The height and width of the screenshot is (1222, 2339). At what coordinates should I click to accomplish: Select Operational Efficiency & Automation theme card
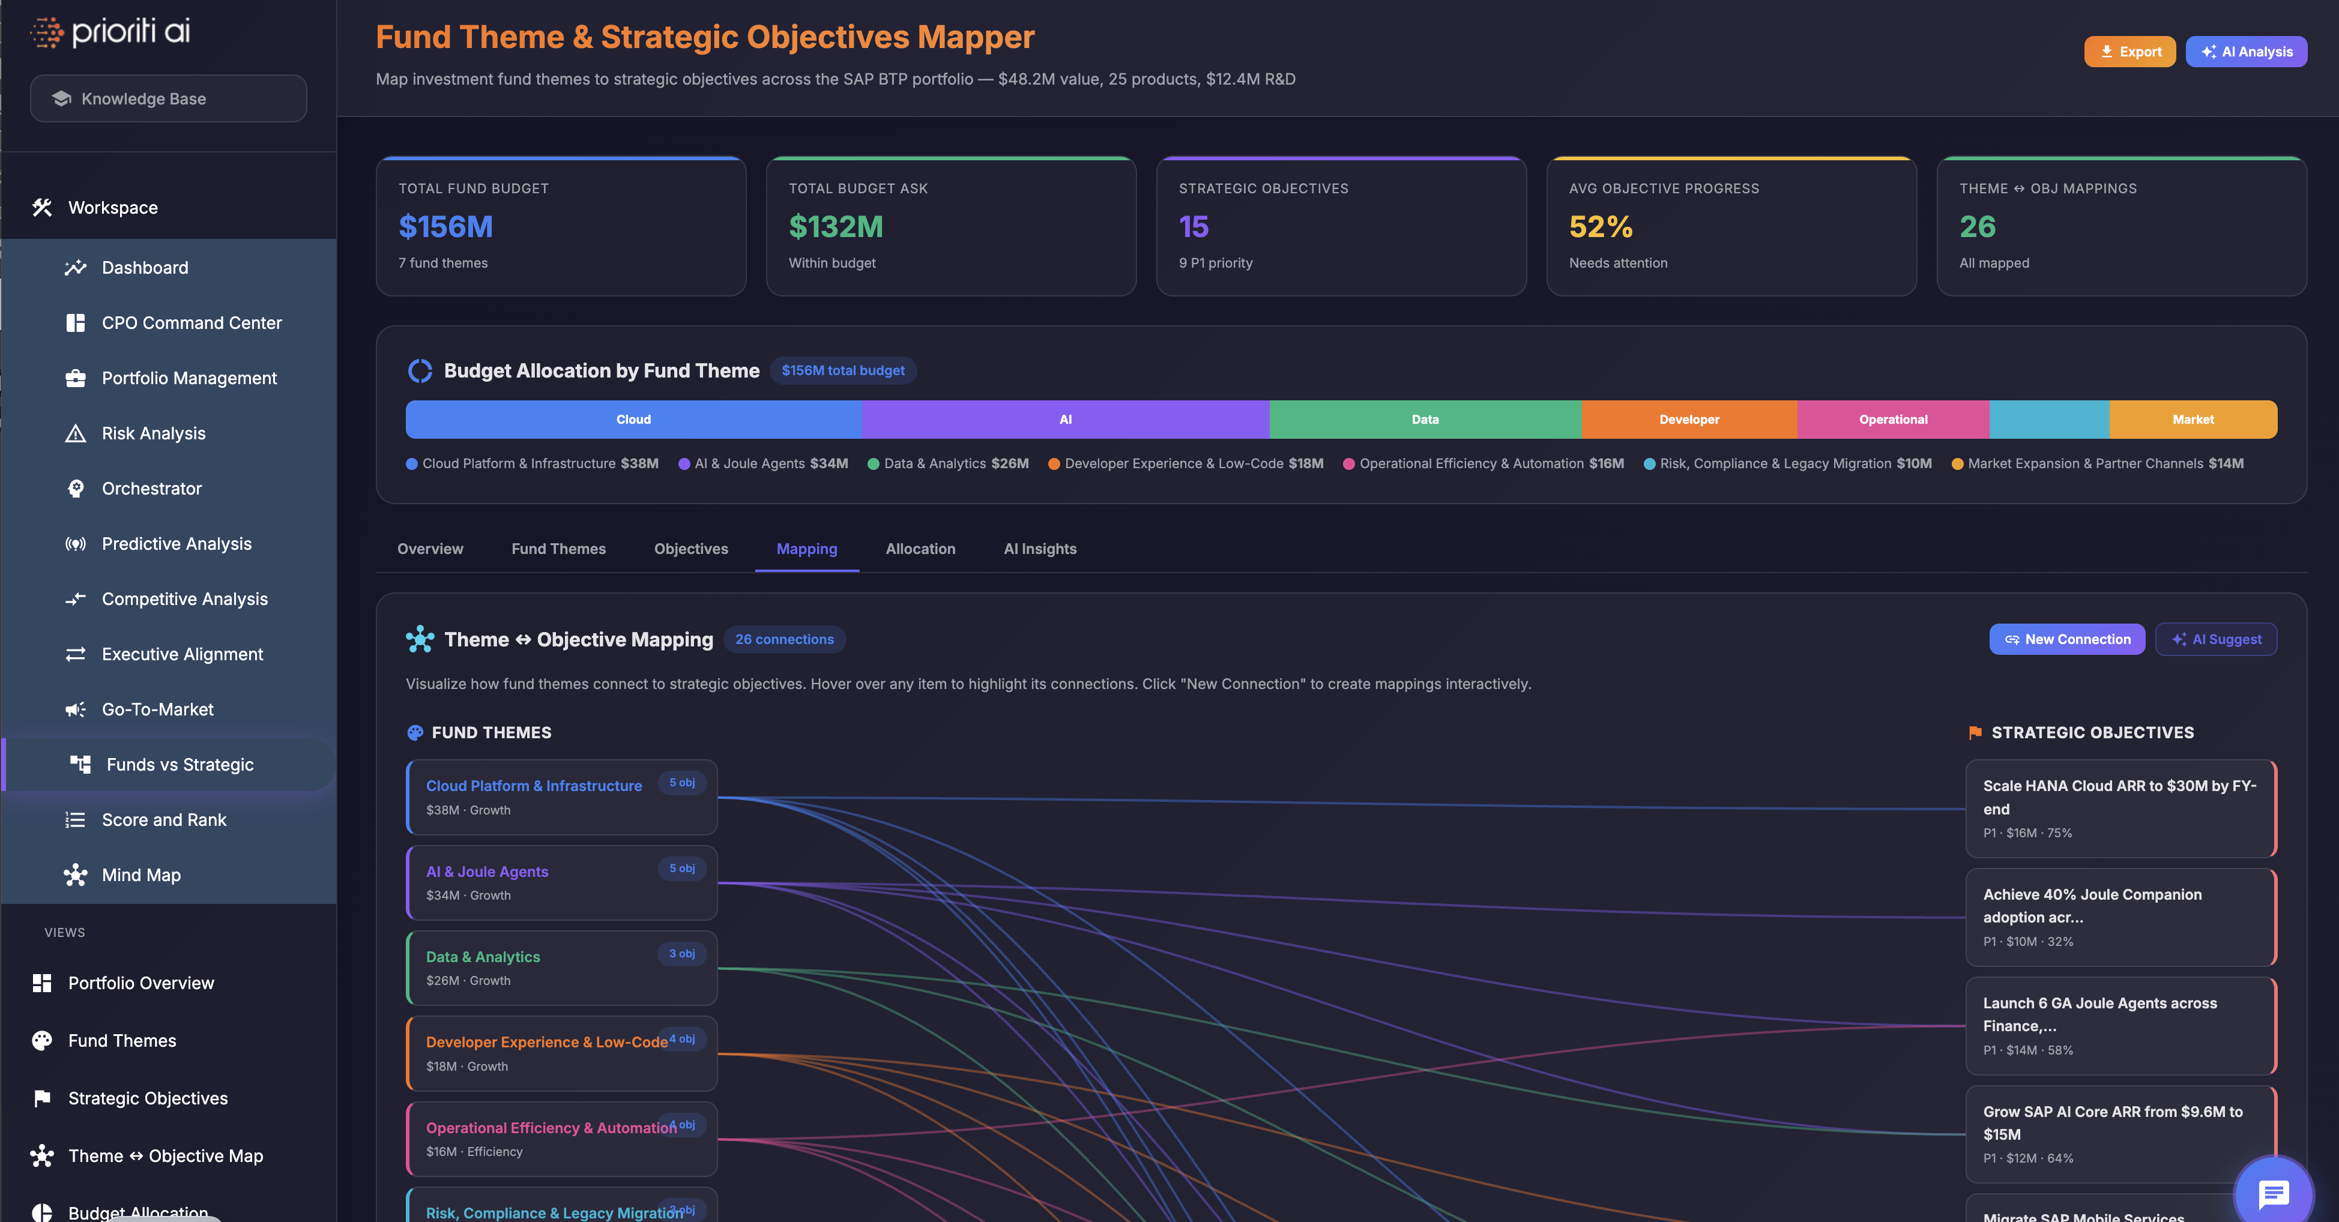561,1139
